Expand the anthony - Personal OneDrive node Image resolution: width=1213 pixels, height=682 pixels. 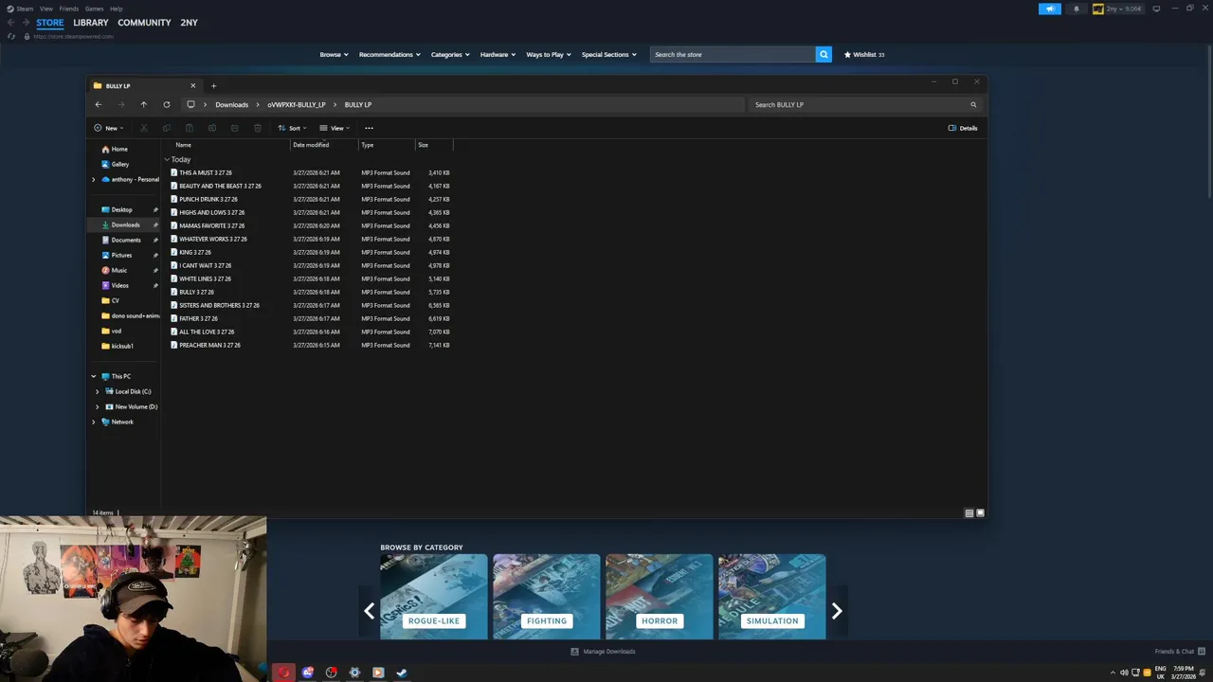pos(93,179)
